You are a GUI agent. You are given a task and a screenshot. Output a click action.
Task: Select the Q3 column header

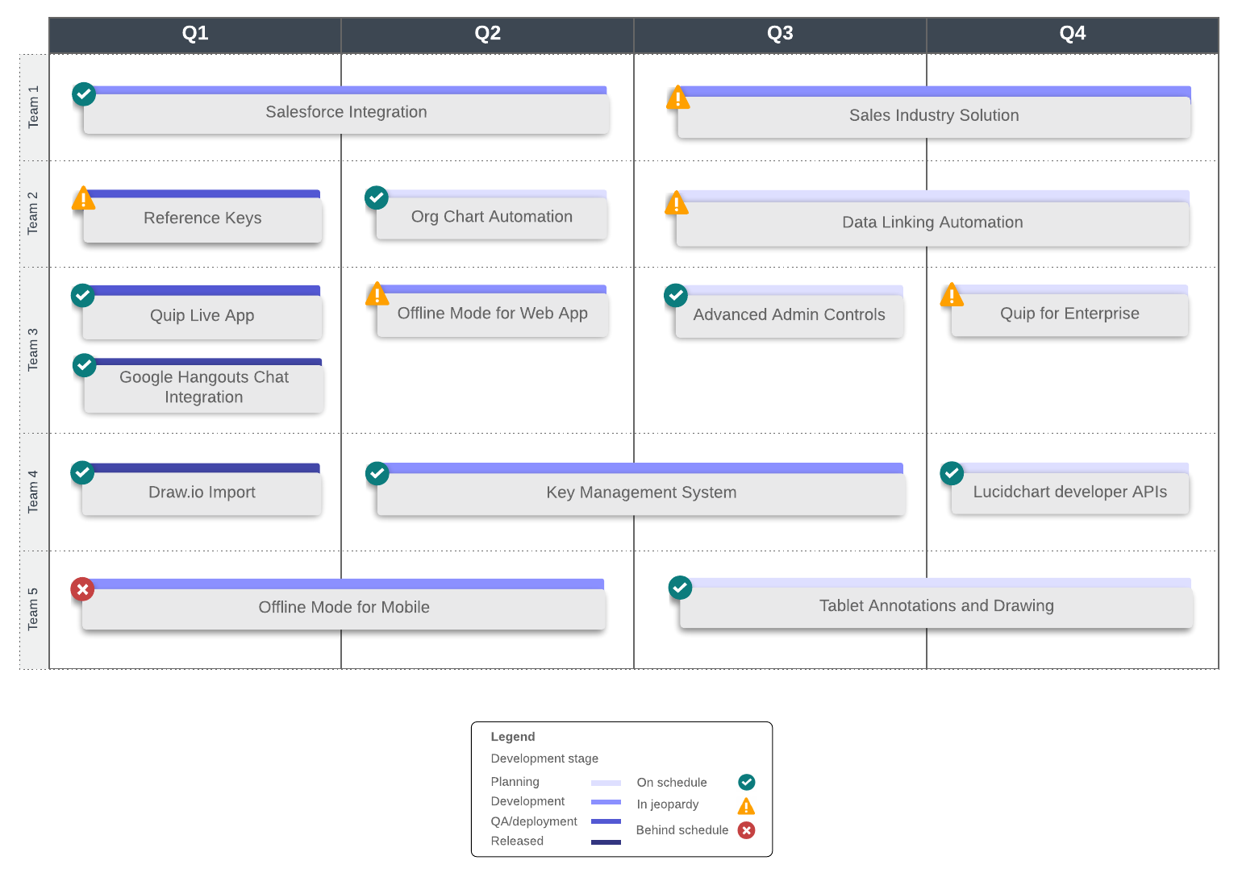click(780, 34)
